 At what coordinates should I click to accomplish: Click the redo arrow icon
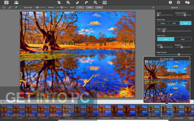click(86, 2)
